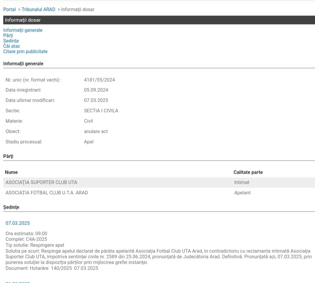Click the Calitate parte column header
315x283 pixels.
click(x=248, y=172)
